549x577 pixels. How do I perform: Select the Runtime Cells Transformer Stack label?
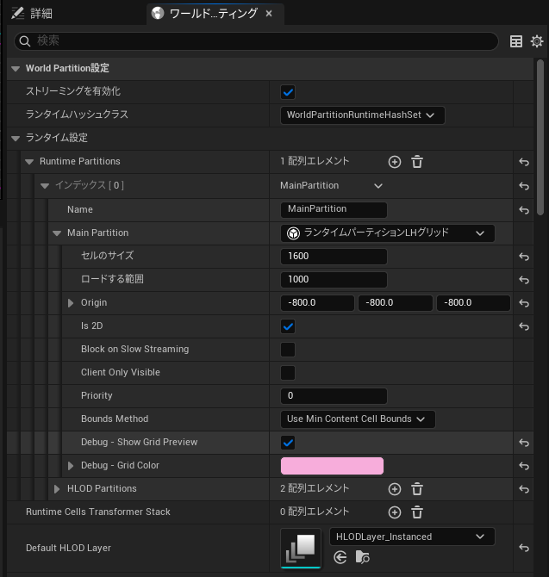pyautogui.click(x=98, y=512)
